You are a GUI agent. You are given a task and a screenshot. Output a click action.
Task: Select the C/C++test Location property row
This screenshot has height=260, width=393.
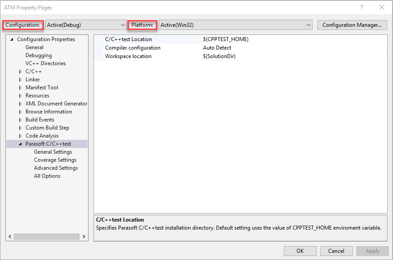240,39
